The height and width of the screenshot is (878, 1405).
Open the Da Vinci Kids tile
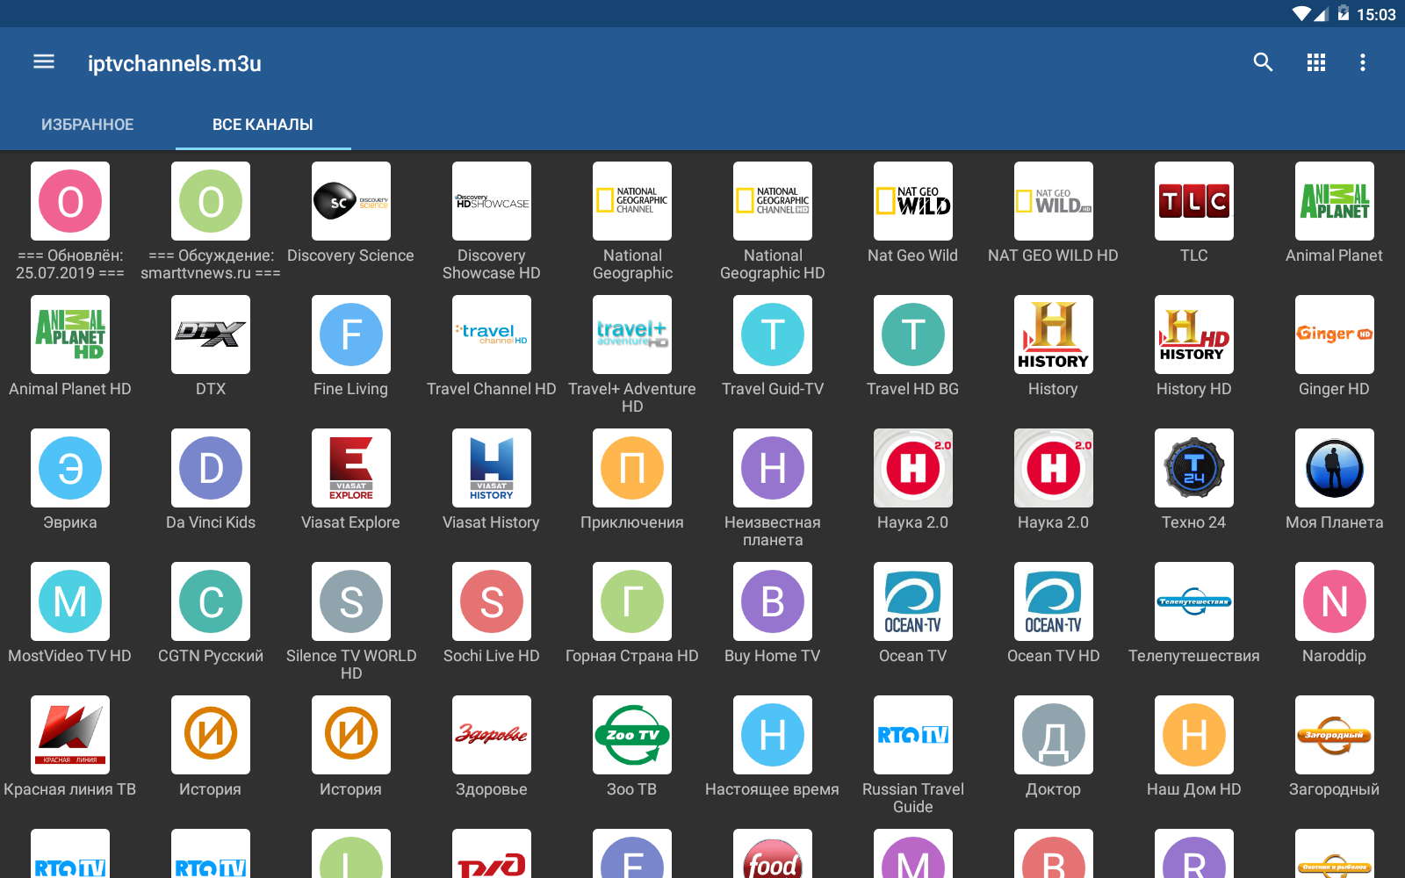pos(211,468)
